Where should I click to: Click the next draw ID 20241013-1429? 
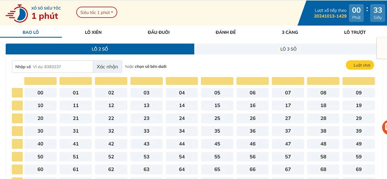tap(330, 16)
